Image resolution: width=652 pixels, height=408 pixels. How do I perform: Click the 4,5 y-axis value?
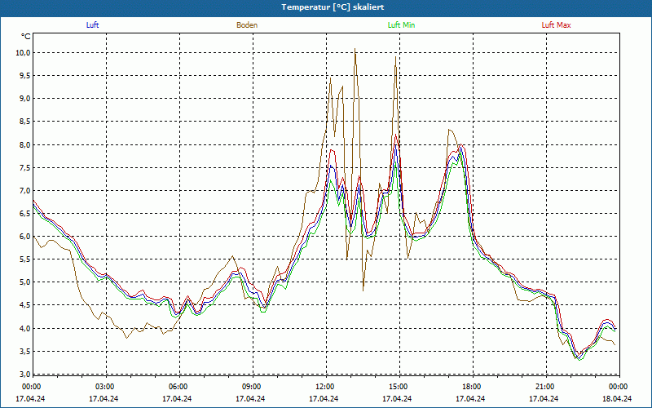pyautogui.click(x=24, y=304)
